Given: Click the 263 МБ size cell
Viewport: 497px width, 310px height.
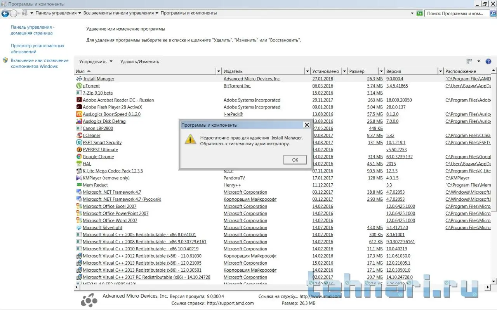Looking at the screenshot, I should [x=375, y=100].
